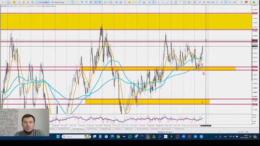Select the vertical line drawing tool
The height and width of the screenshot is (146, 260).
click(x=158, y=2)
